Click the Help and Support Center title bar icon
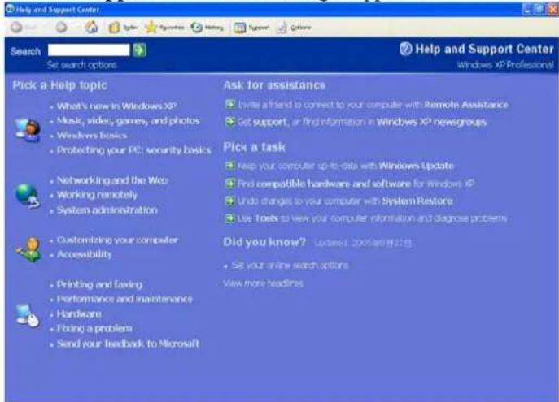 point(11,9)
